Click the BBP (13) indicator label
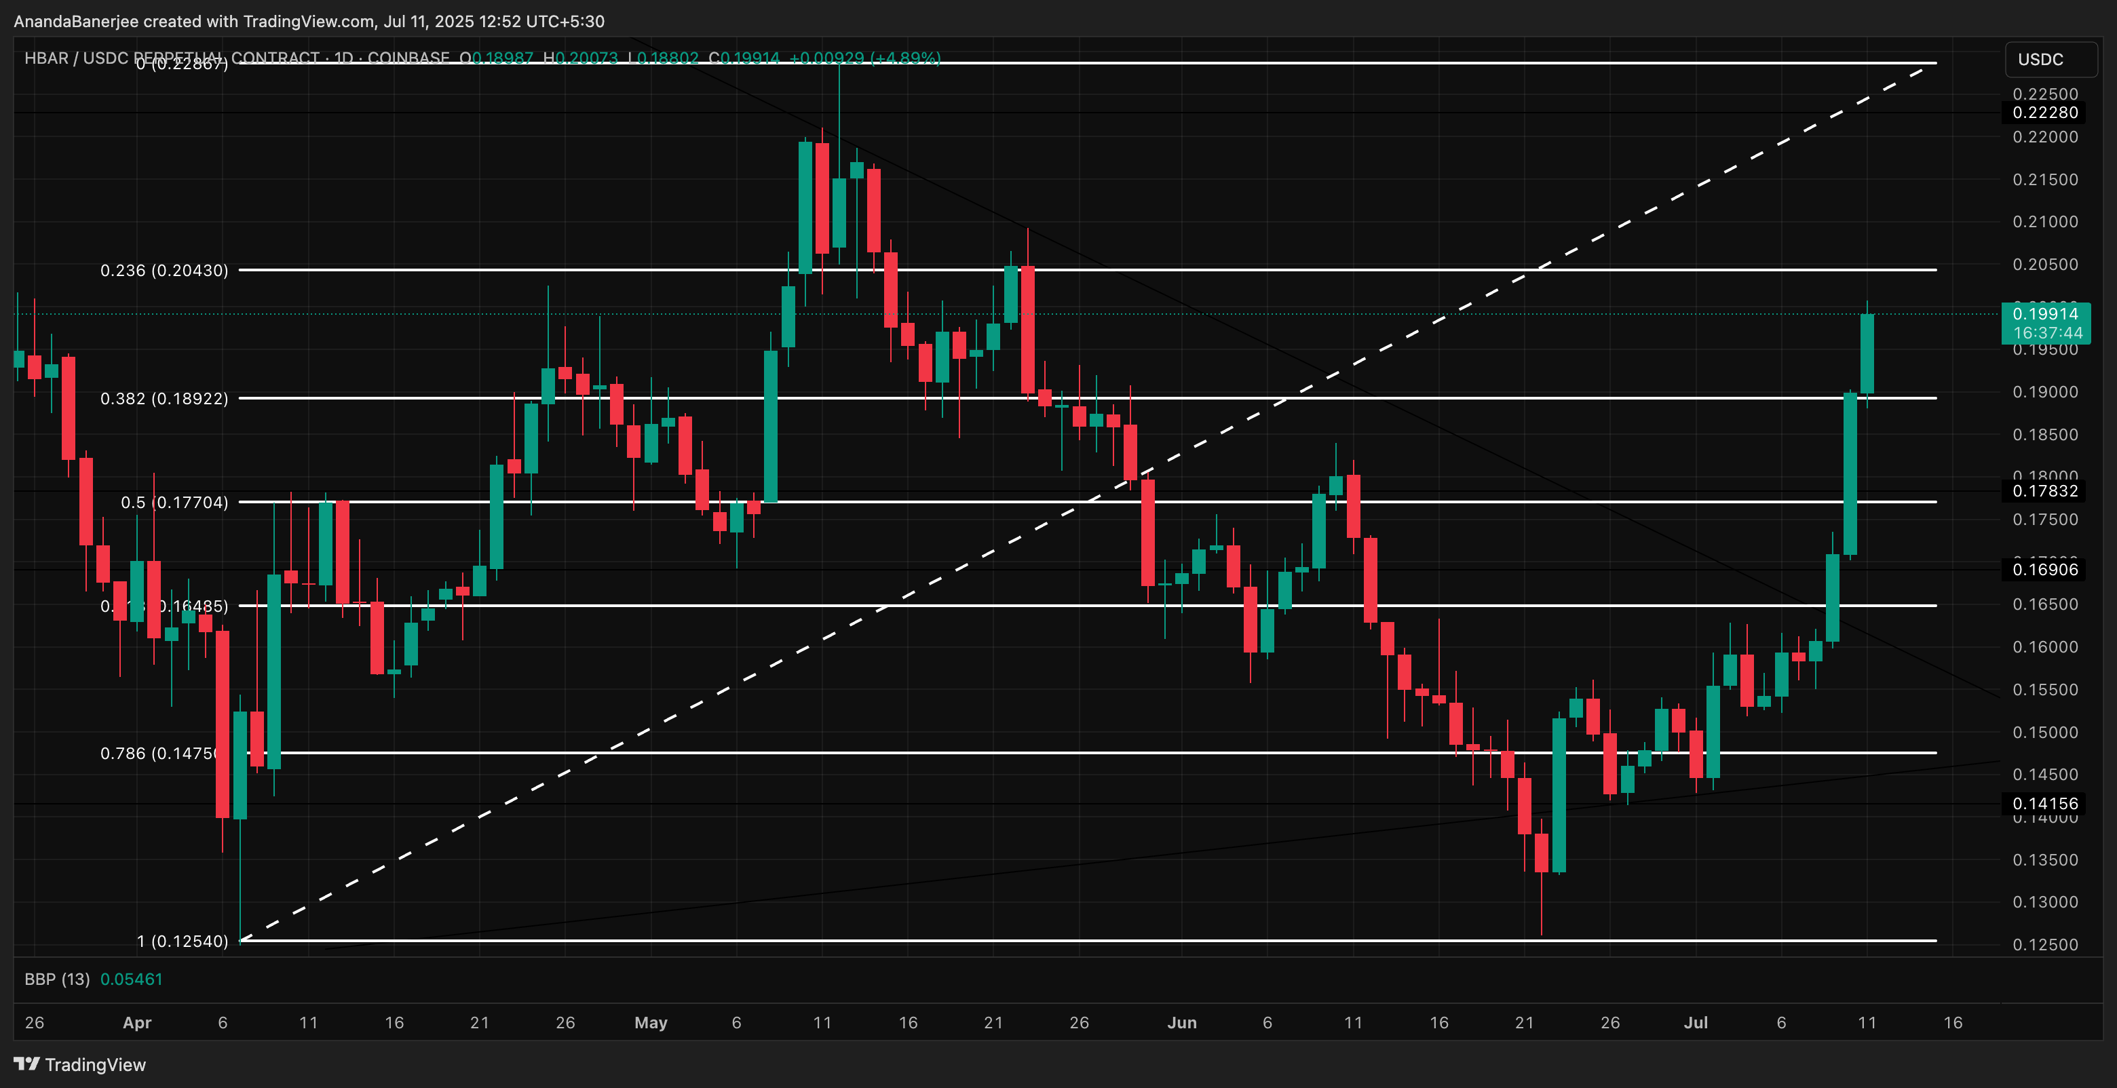Image resolution: width=2117 pixels, height=1088 pixels. (x=57, y=979)
